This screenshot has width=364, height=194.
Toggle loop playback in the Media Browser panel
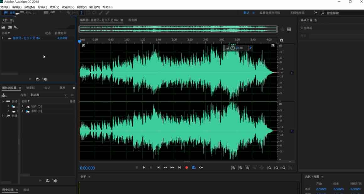pyautogui.click(x=48, y=181)
